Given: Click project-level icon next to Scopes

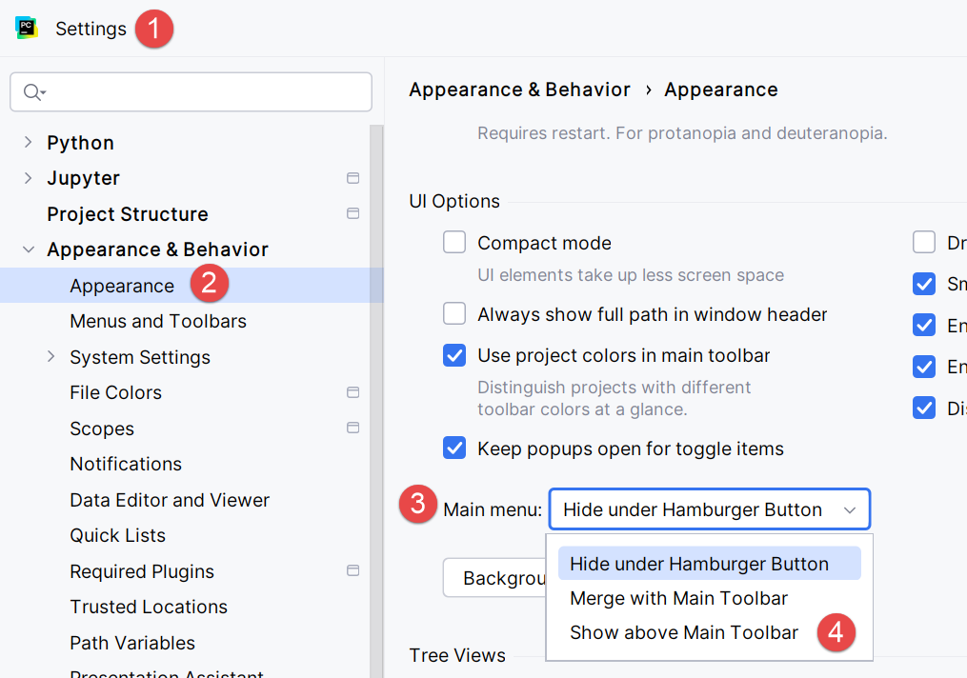Looking at the screenshot, I should [x=353, y=428].
